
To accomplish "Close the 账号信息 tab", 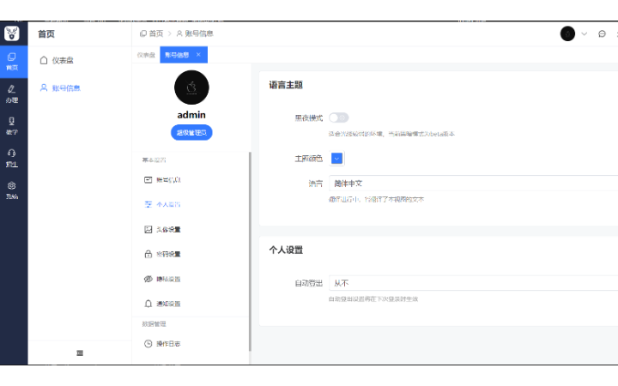I will click(x=199, y=55).
